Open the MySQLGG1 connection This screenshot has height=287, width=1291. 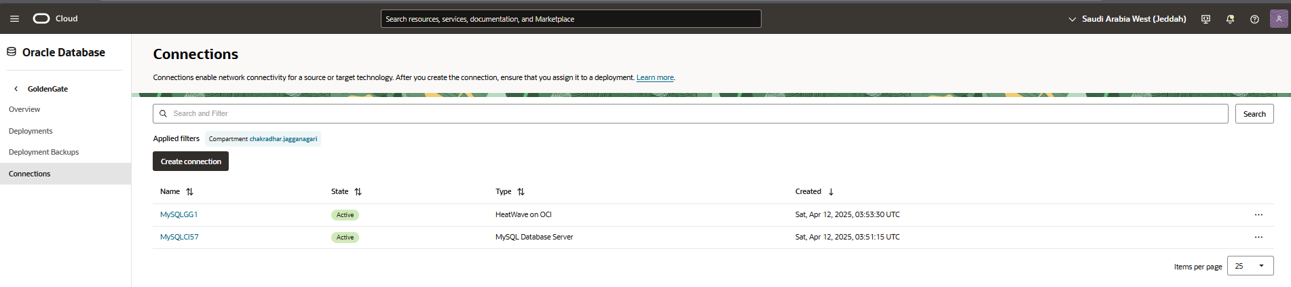[179, 214]
